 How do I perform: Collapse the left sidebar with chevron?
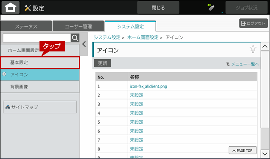tap(84, 44)
